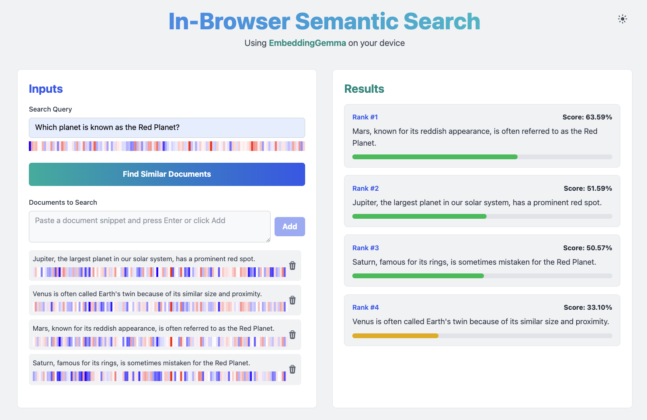Click the Rank #2 score progress bar
This screenshot has height=420, width=647.
coord(482,216)
